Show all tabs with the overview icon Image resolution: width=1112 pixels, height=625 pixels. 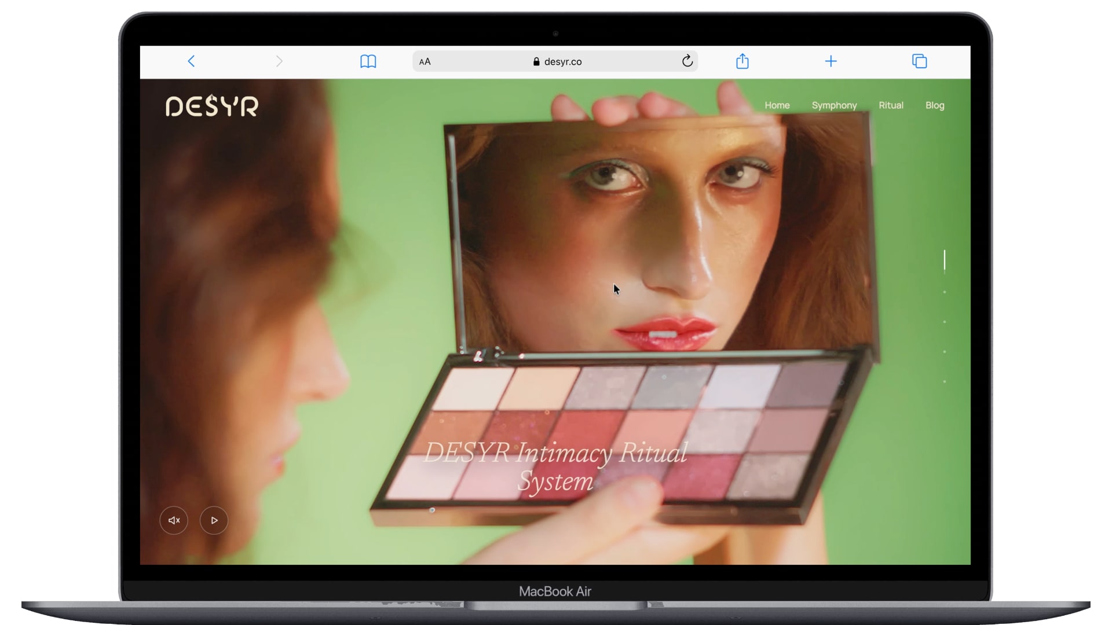920,61
